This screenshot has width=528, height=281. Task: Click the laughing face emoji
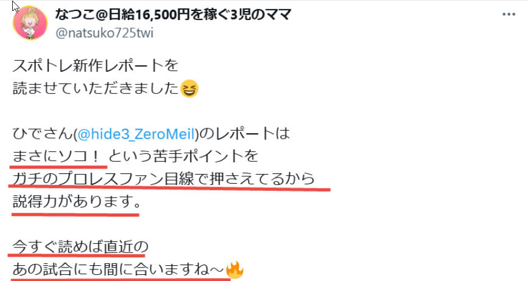pyautogui.click(x=189, y=89)
